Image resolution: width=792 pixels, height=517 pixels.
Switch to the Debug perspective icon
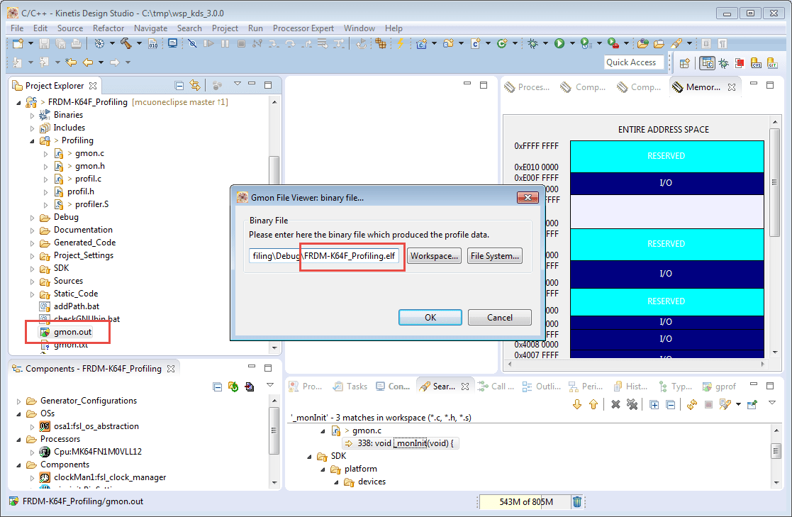(x=724, y=63)
